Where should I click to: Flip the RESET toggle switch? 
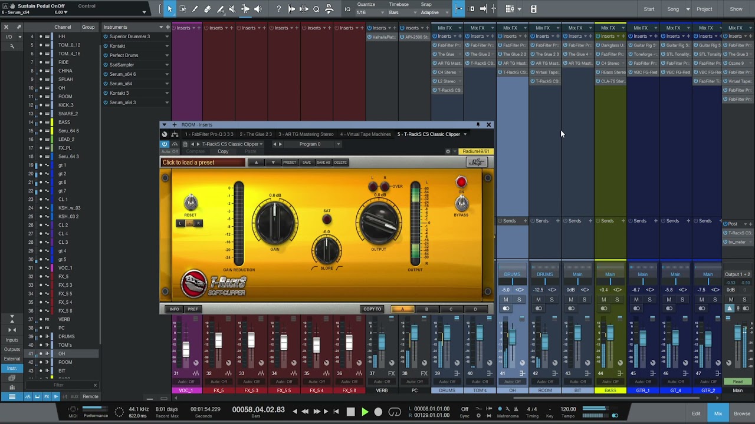pos(190,202)
